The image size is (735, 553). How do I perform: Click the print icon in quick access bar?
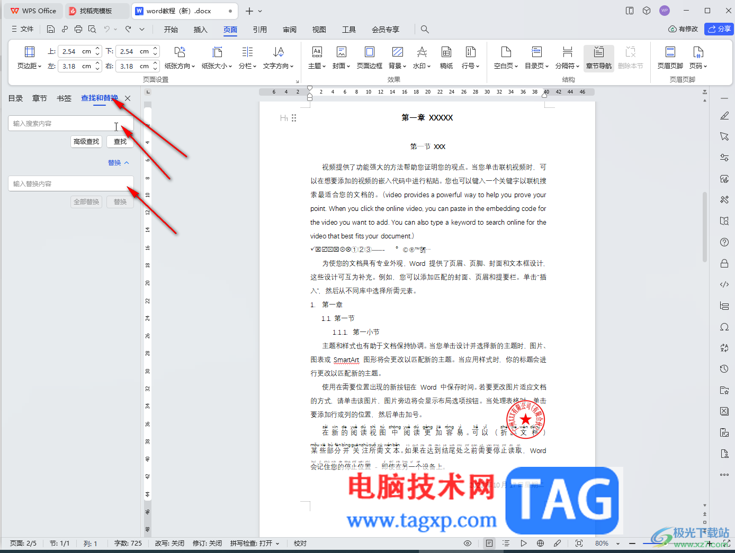point(78,29)
